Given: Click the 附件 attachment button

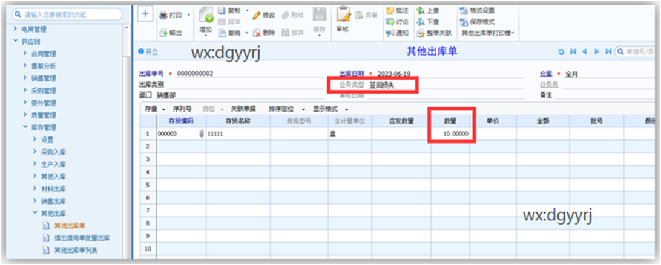Looking at the screenshot, I should (x=293, y=15).
